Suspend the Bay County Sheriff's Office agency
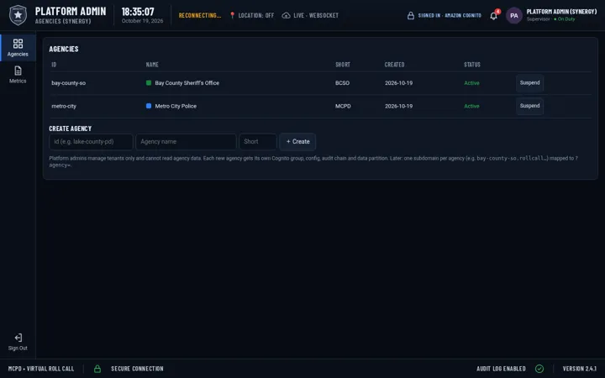 tap(529, 83)
